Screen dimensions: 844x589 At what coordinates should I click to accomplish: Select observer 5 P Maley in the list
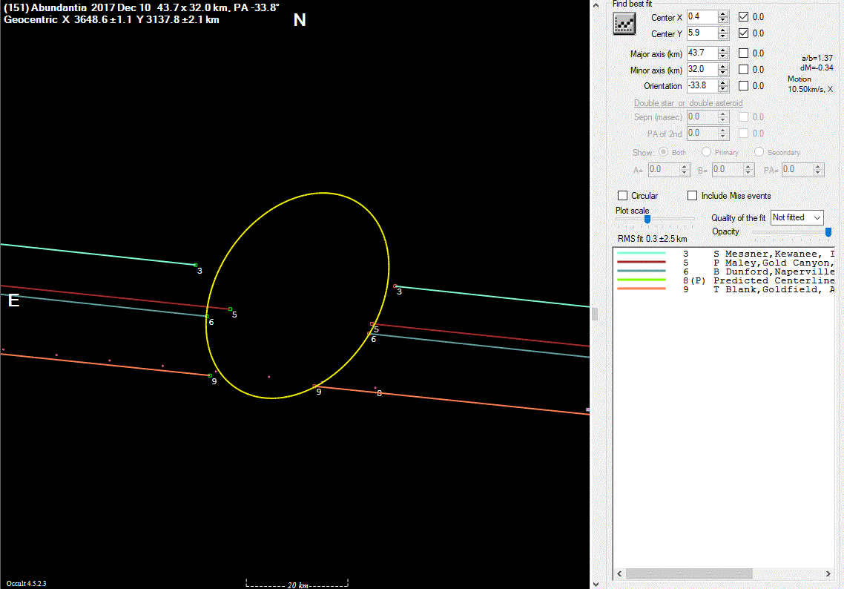click(725, 263)
